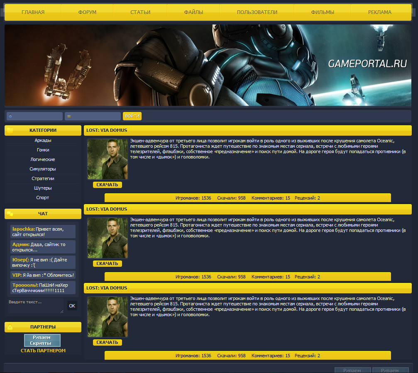Click Скачали: 958 in first post
This screenshot has height=373, width=418.
click(231, 198)
